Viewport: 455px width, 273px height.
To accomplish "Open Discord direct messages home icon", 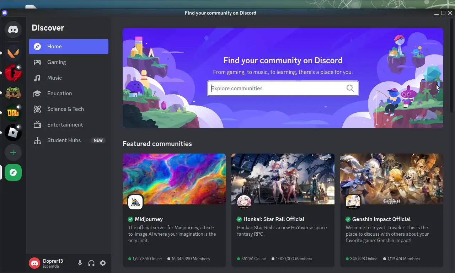I will point(13,30).
